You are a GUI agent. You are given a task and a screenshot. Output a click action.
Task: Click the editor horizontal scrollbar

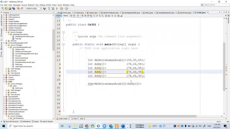tap(133, 116)
